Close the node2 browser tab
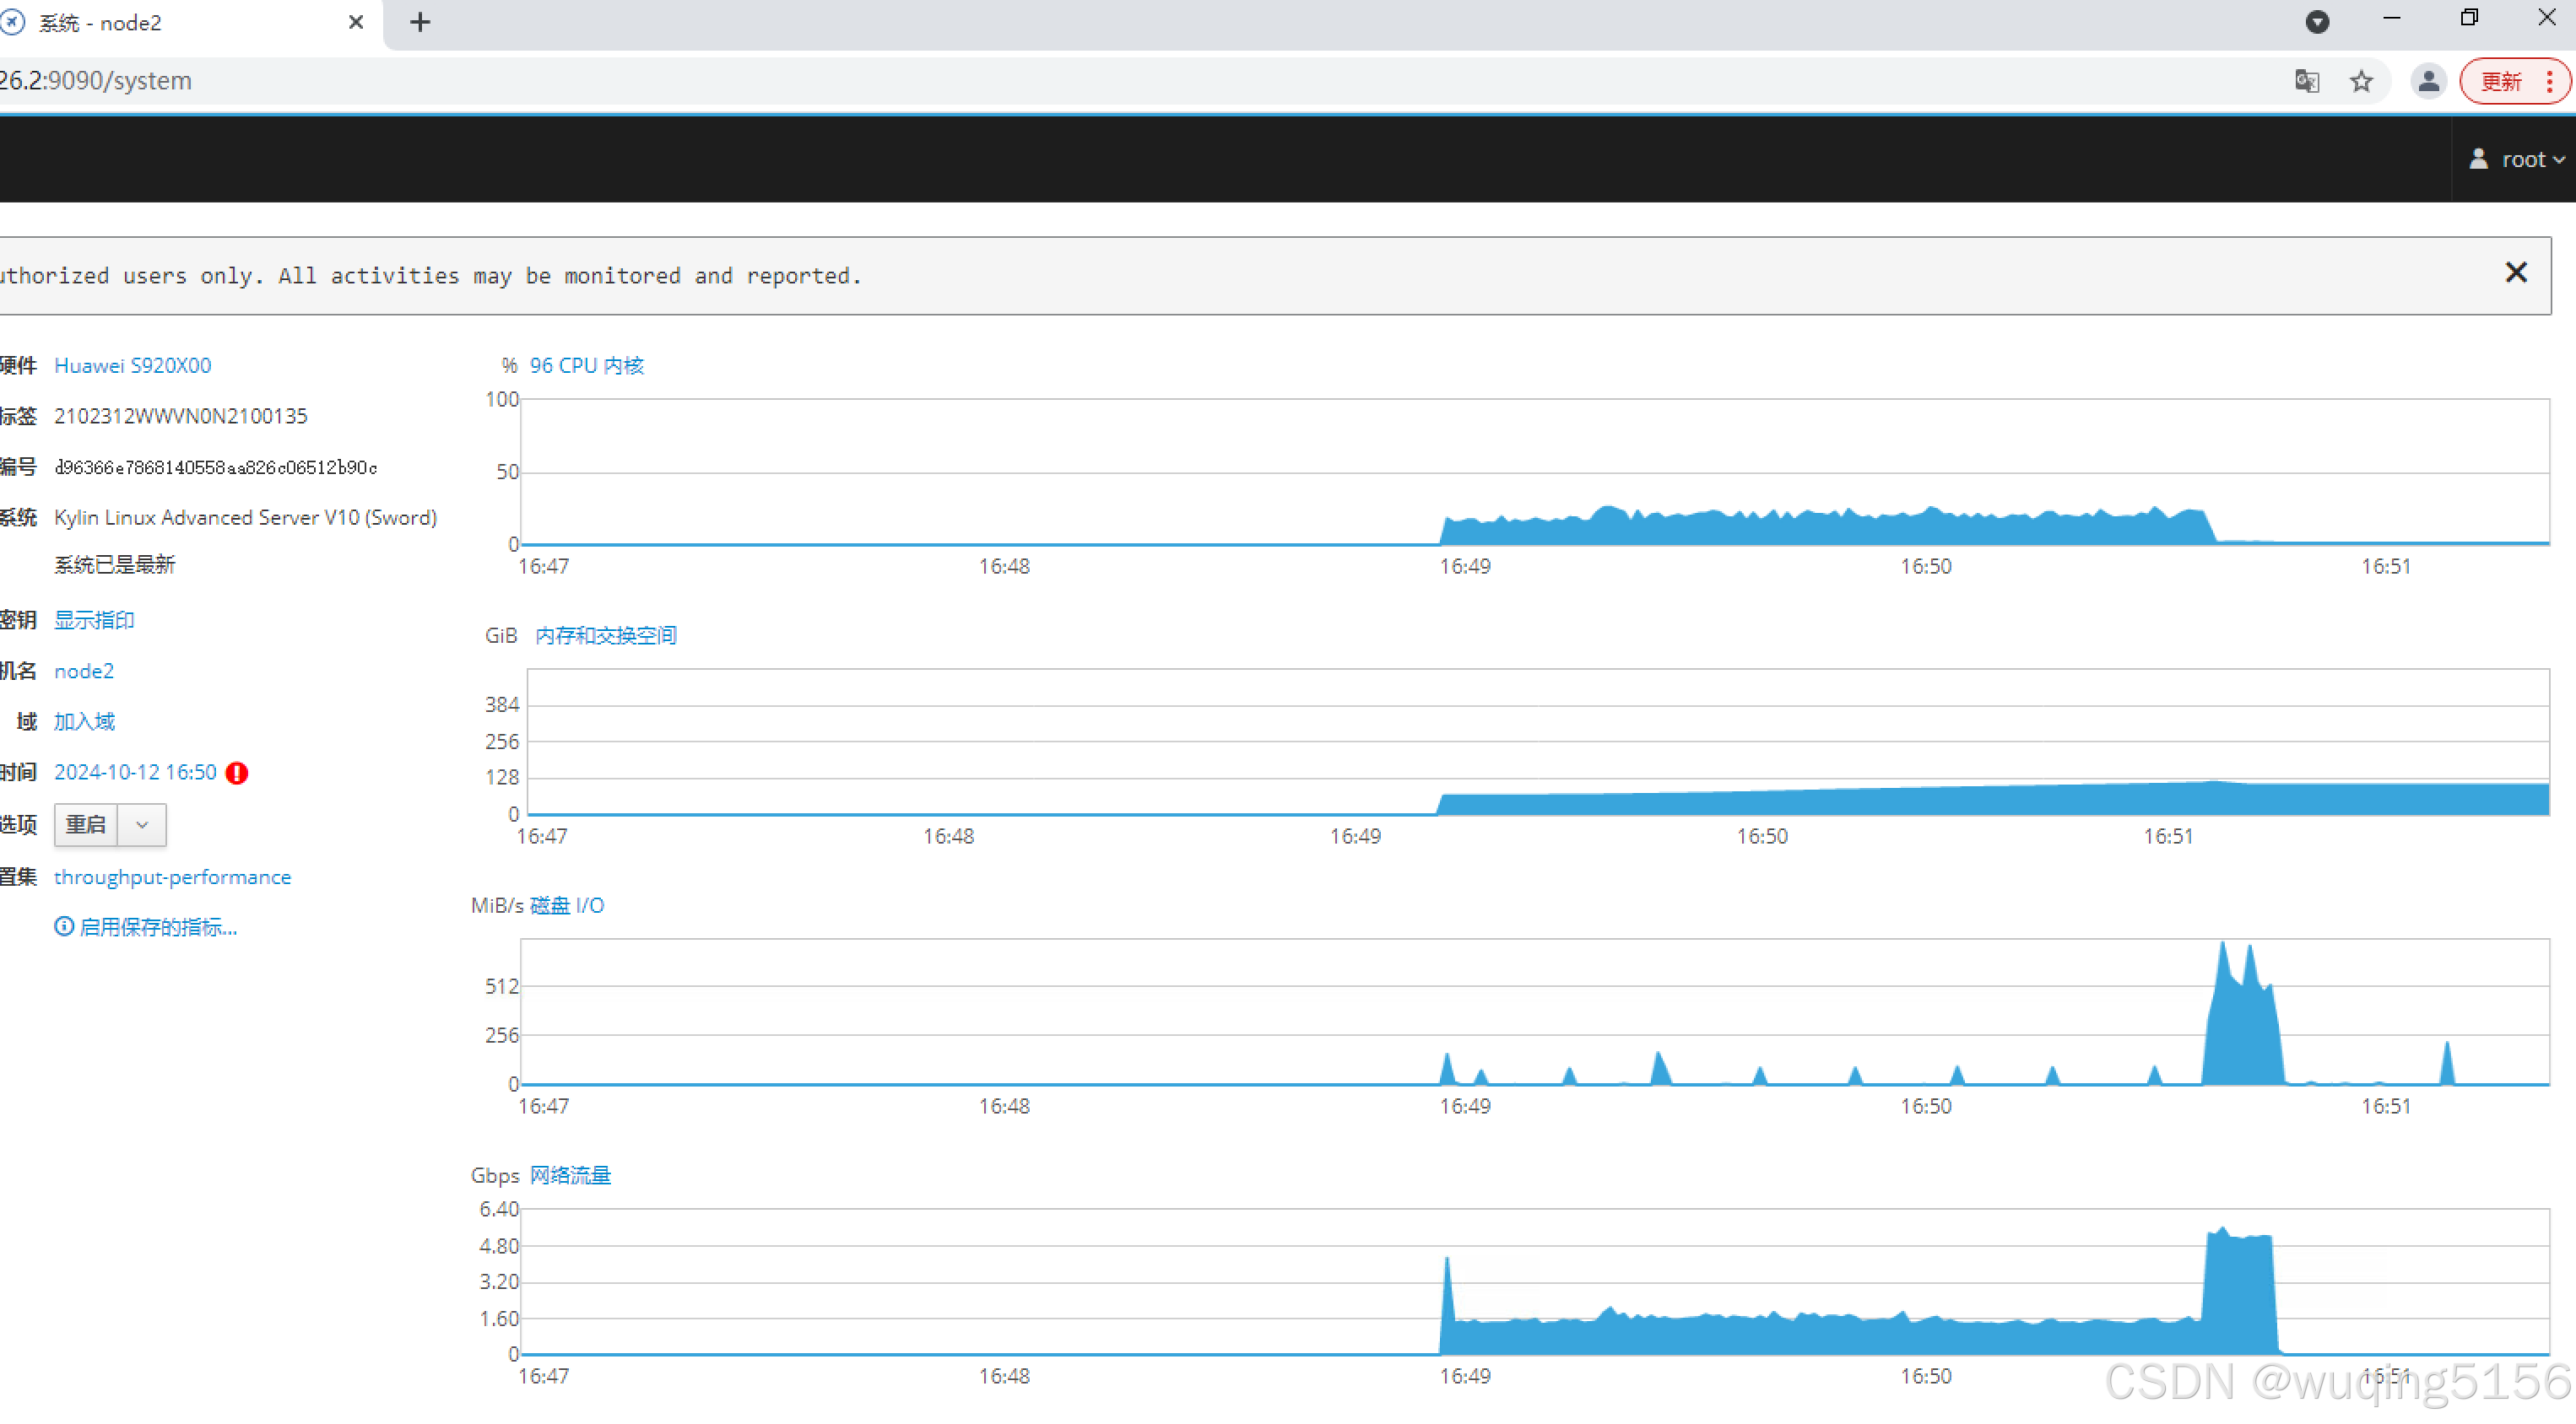This screenshot has width=2576, height=1424. tap(355, 22)
